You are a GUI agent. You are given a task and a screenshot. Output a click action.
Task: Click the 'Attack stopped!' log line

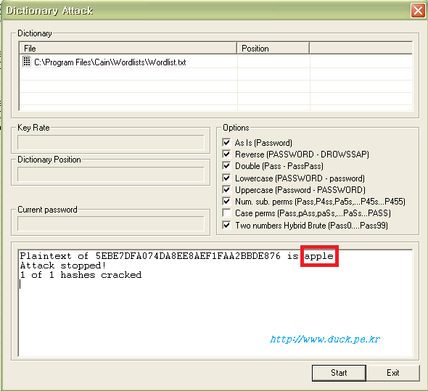[63, 266]
